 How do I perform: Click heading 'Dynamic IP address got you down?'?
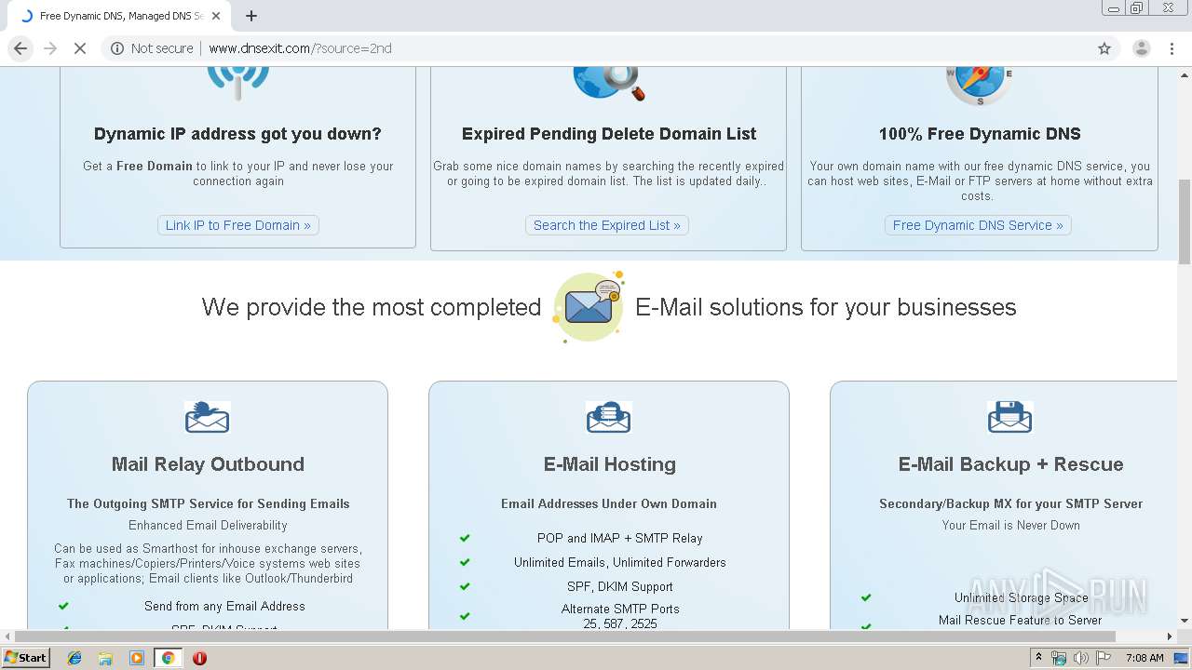(237, 134)
